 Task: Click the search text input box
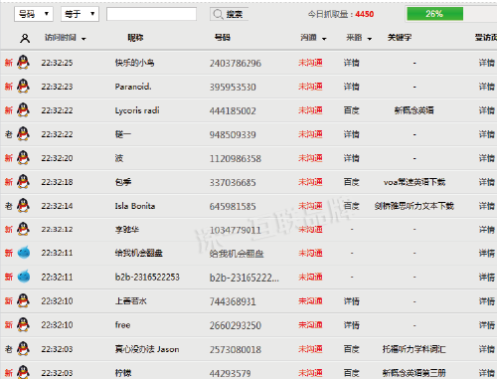pos(151,14)
